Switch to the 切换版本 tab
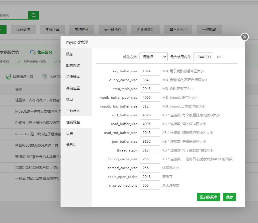Screen dimensions: 258x223 [x=73, y=77]
